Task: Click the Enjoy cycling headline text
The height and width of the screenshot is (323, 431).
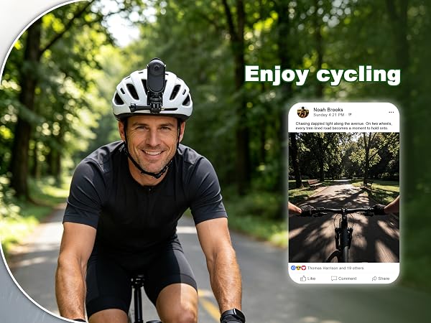Action: (323, 75)
